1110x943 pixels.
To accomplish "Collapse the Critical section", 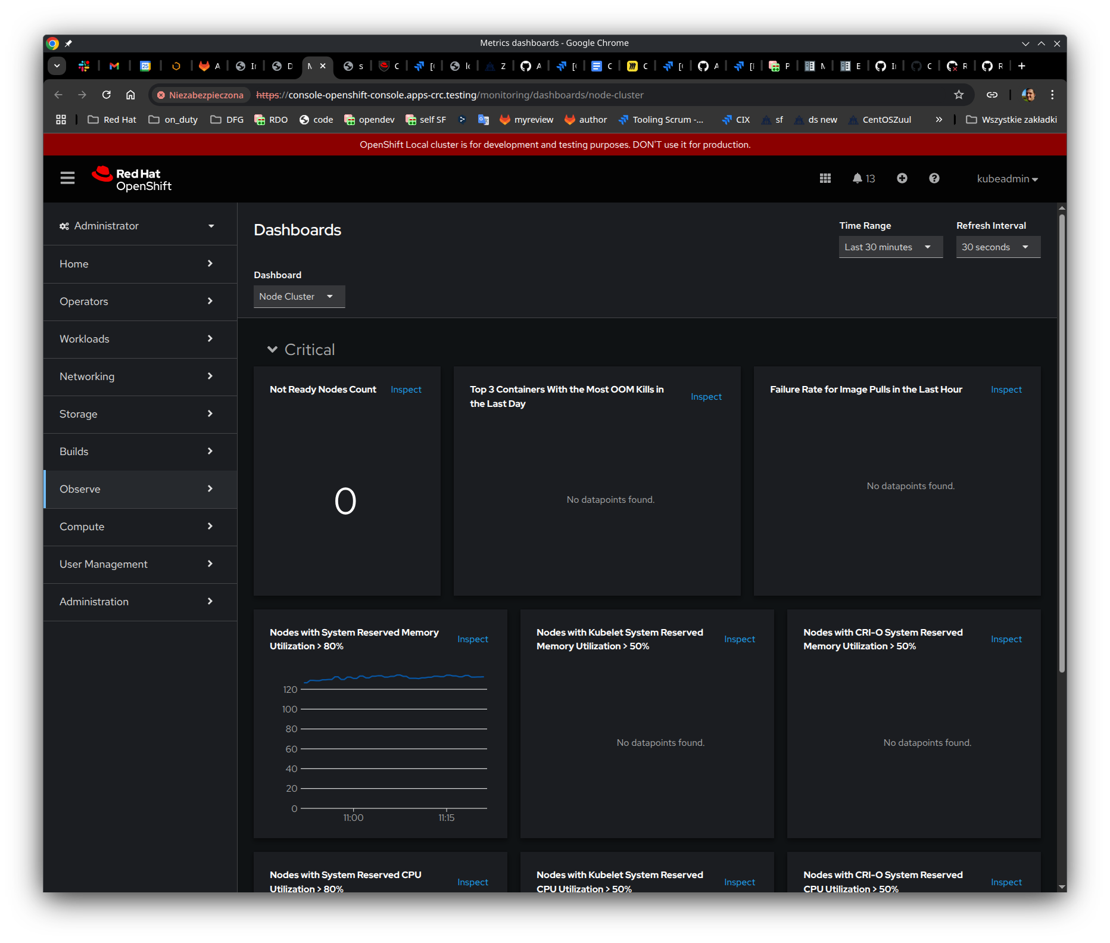I will click(x=273, y=350).
